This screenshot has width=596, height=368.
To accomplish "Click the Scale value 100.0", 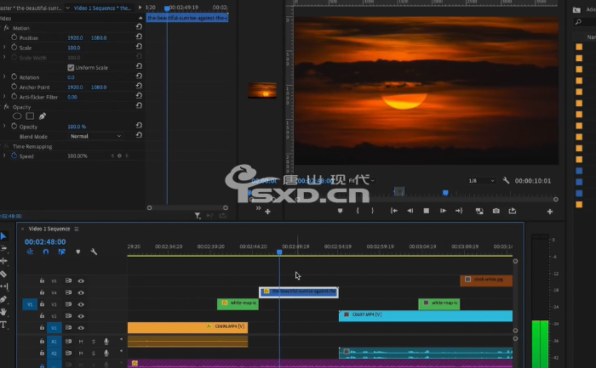I will coord(74,48).
